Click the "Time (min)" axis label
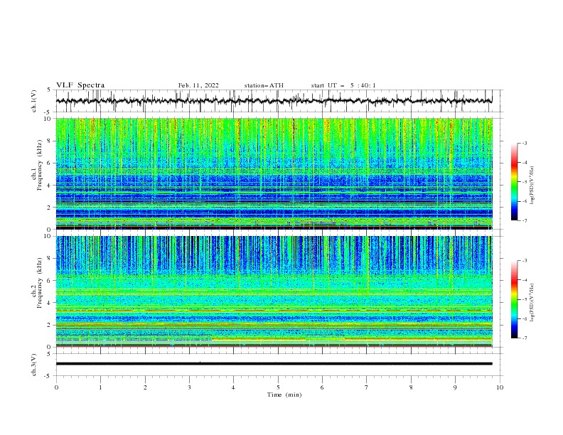Viewport: 563px width, 435px height. [x=284, y=394]
